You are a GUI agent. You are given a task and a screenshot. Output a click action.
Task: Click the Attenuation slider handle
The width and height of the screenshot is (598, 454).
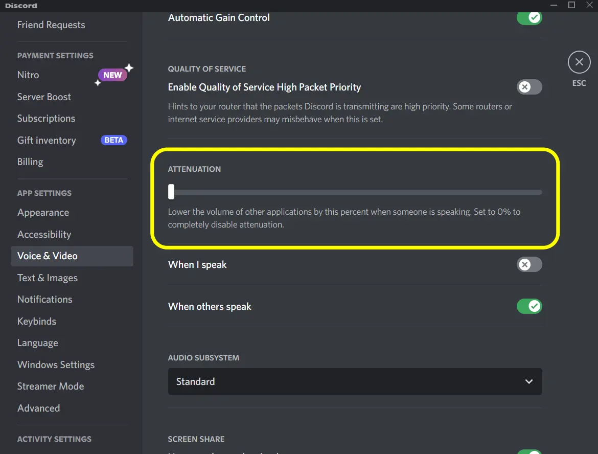click(171, 192)
